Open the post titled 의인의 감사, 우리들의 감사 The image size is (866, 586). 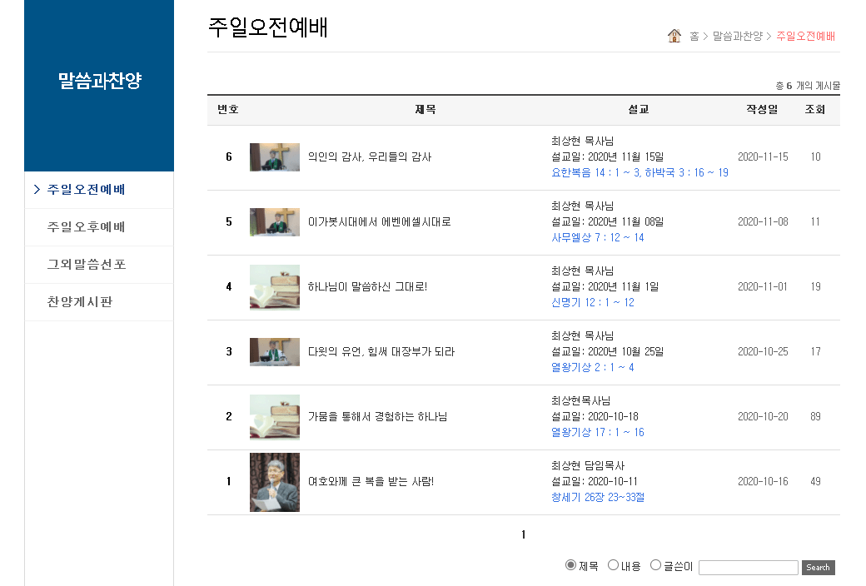(370, 156)
